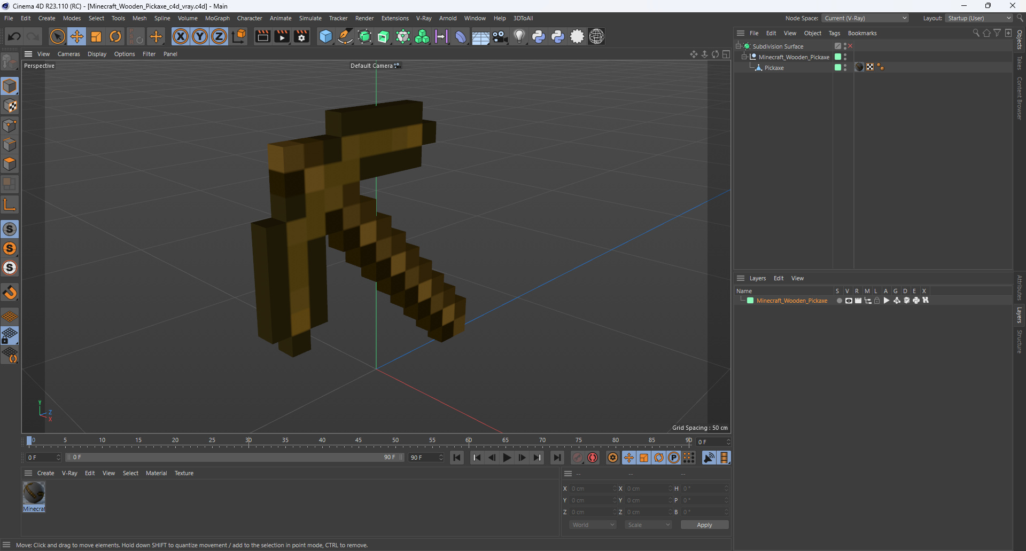Collapse the Subdivision Surface tree item

[739, 46]
